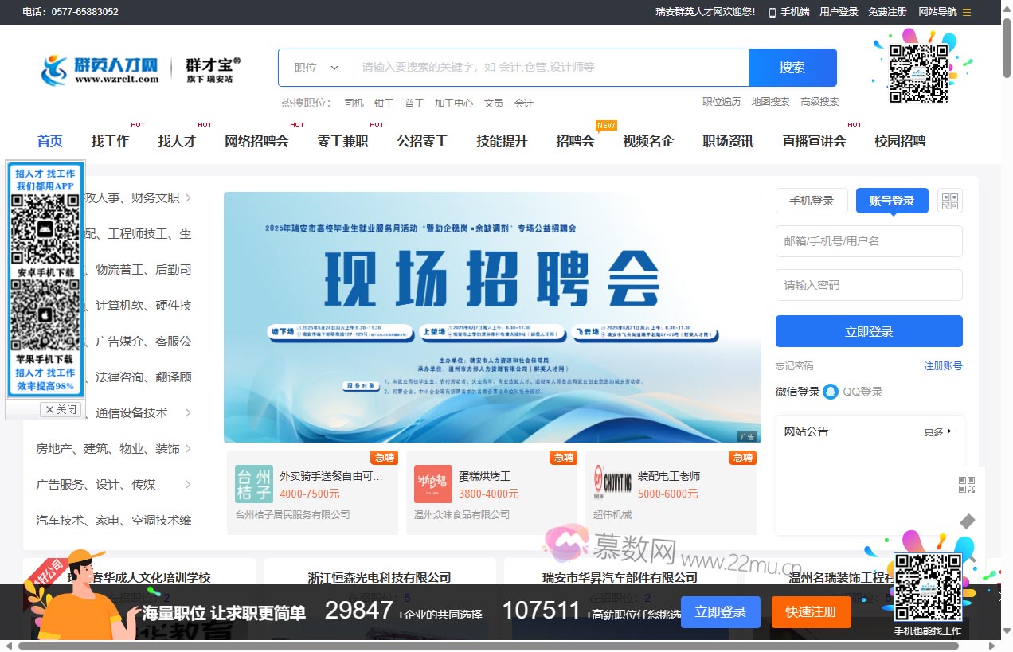Image resolution: width=1013 pixels, height=652 pixels.
Task: Click the small QR code icon above the pencil
Action: pos(967,483)
